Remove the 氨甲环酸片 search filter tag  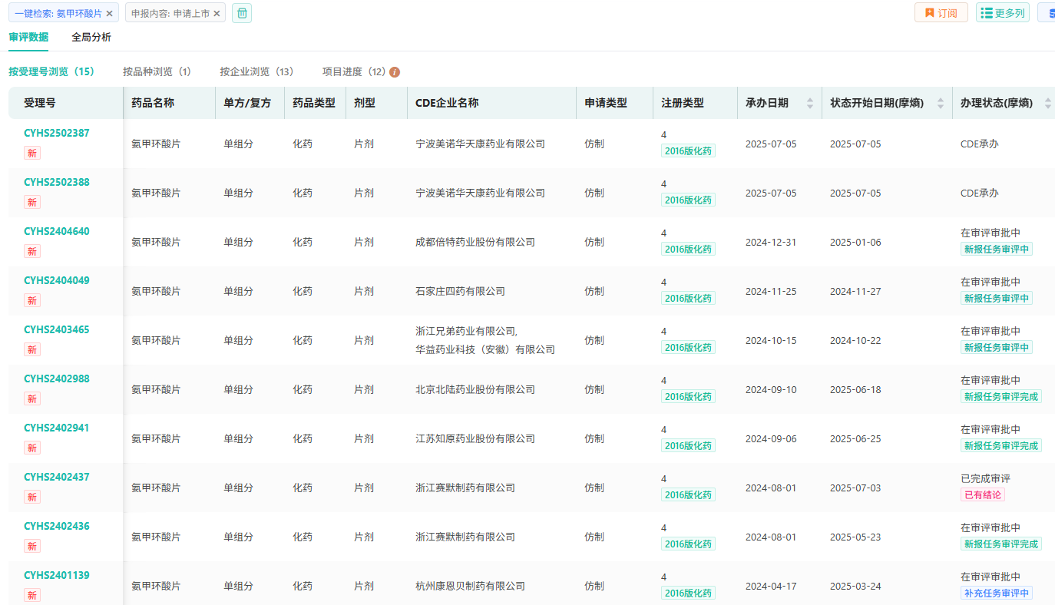pos(109,14)
